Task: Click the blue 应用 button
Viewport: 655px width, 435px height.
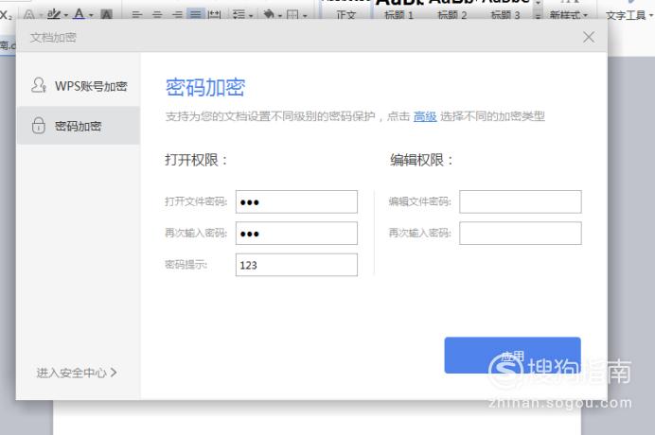Action: coord(512,356)
